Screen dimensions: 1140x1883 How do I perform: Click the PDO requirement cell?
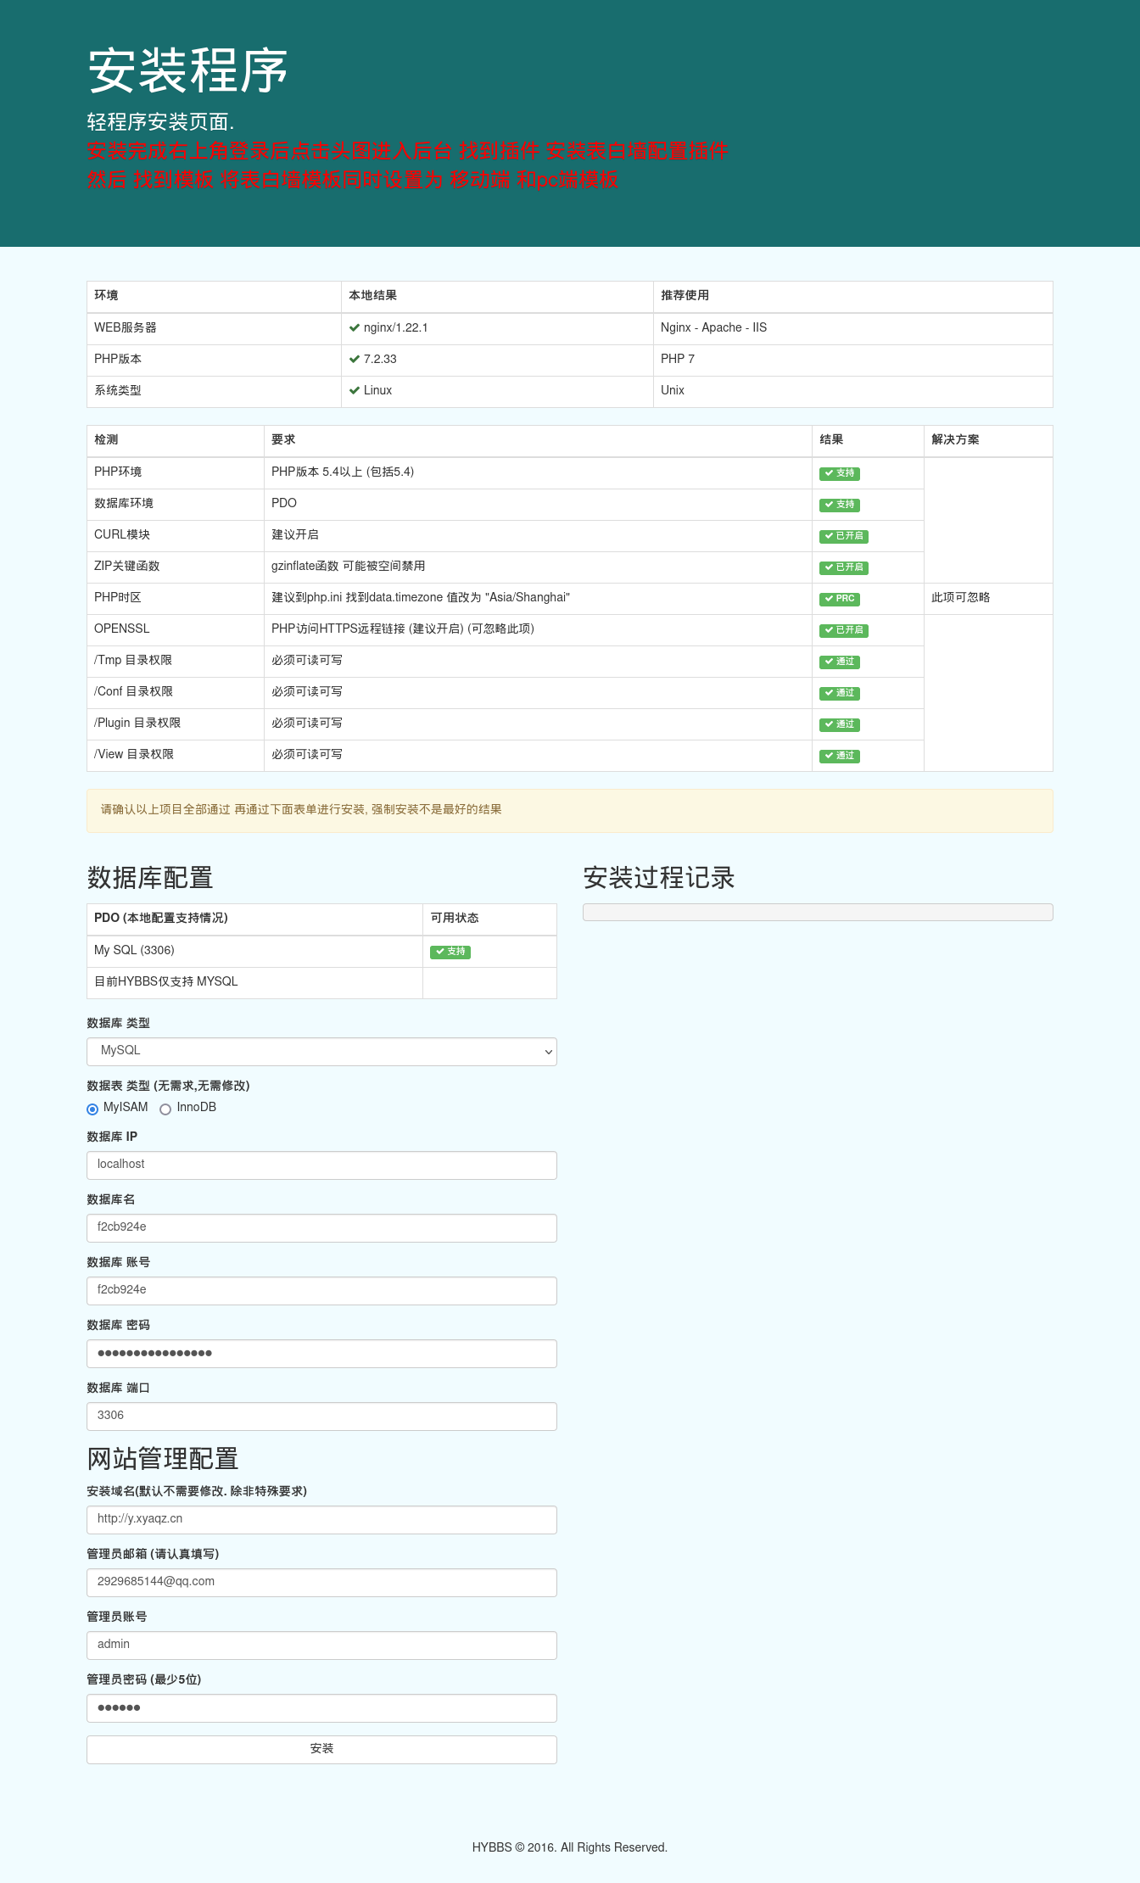[538, 504]
